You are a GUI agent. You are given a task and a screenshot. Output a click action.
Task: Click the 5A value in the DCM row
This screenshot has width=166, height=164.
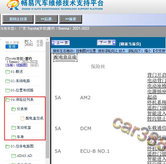pyautogui.click(x=58, y=129)
